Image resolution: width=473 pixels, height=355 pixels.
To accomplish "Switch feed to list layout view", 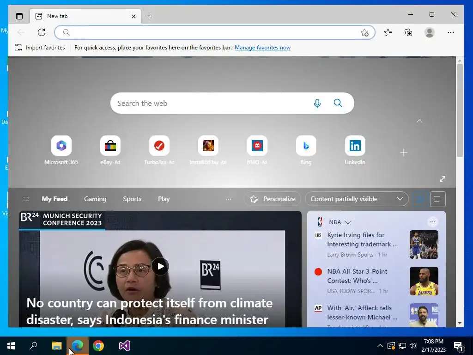I will pyautogui.click(x=438, y=199).
